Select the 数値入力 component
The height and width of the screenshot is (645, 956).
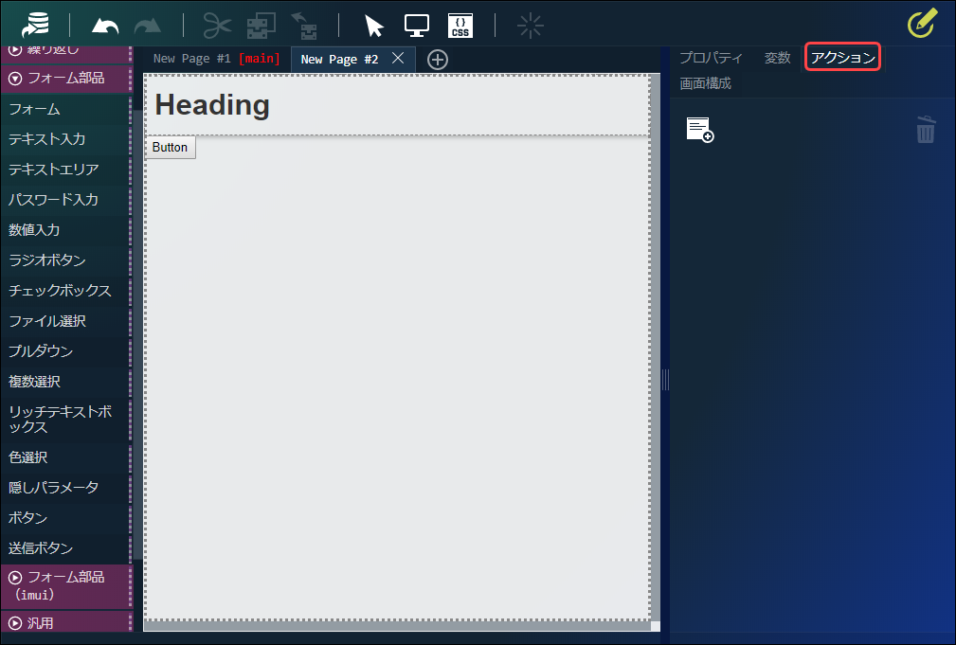click(65, 230)
